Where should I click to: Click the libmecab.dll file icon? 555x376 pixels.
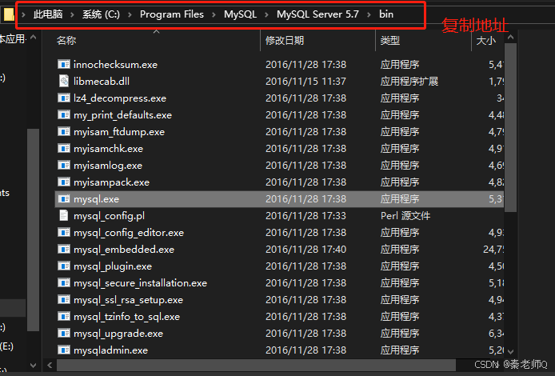coord(64,81)
